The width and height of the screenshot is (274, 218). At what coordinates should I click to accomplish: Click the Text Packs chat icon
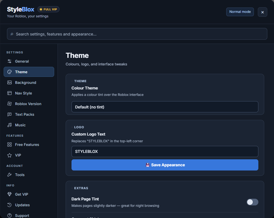click(9, 114)
